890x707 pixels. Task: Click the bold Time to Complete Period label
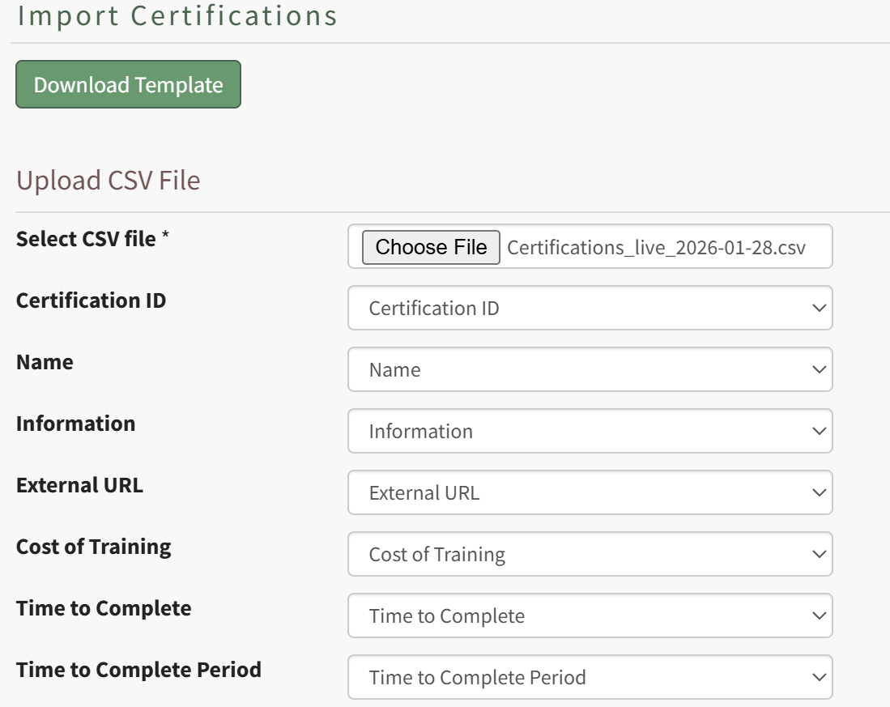pyautogui.click(x=138, y=670)
